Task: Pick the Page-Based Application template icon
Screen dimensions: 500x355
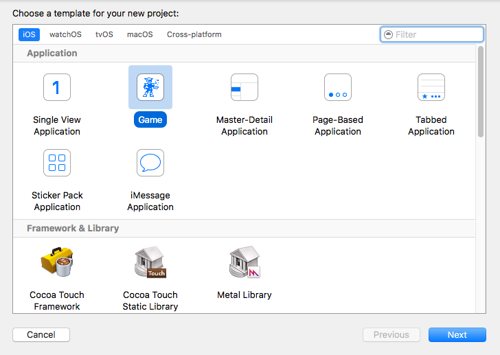Action: [337, 87]
